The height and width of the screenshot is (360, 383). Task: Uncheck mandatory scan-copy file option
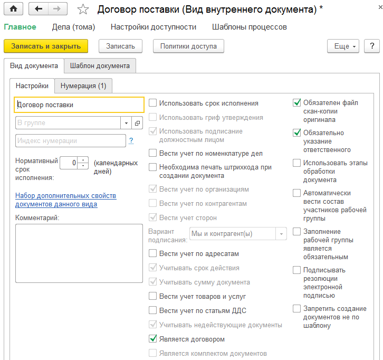[x=297, y=102]
